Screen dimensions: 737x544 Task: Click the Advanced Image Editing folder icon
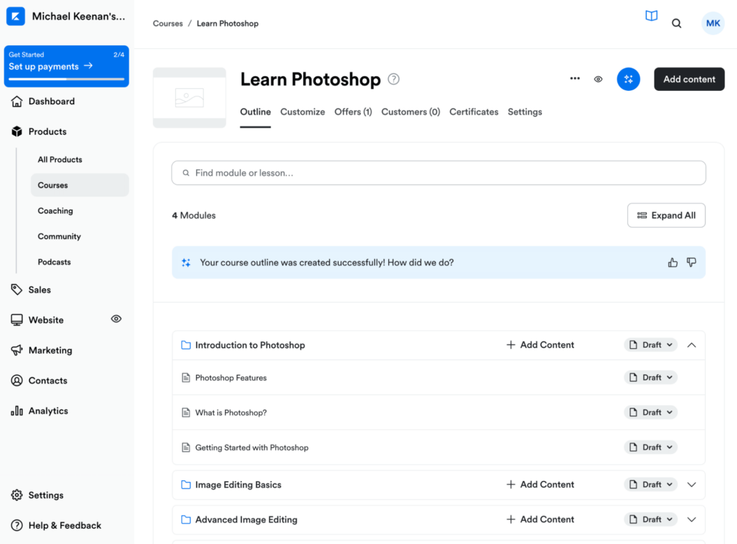(186, 520)
